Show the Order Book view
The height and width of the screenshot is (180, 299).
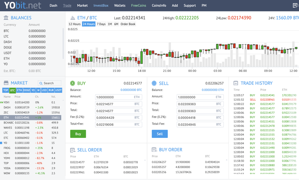(x=128, y=24)
